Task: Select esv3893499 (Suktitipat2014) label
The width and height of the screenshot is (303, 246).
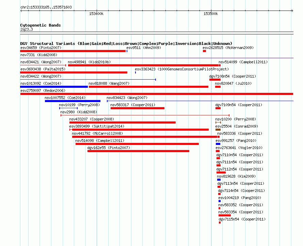Action: click(x=97, y=126)
